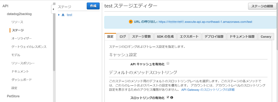This screenshot has width=278, height=102.
Task: Open the invoke URL link
Action: click(x=205, y=22)
